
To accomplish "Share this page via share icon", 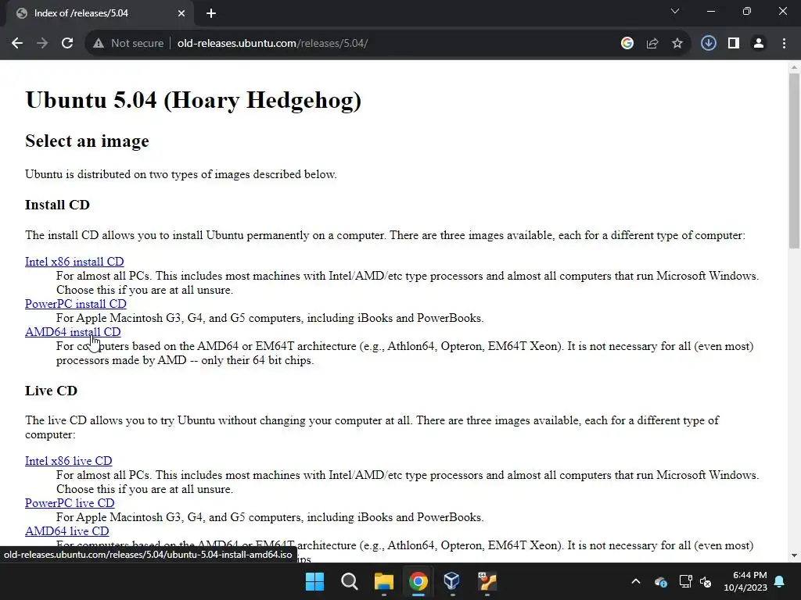I will pyautogui.click(x=652, y=44).
